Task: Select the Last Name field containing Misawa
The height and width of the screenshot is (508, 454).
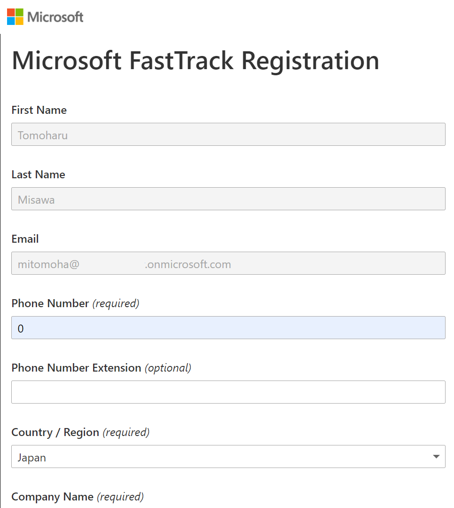Action: (228, 199)
